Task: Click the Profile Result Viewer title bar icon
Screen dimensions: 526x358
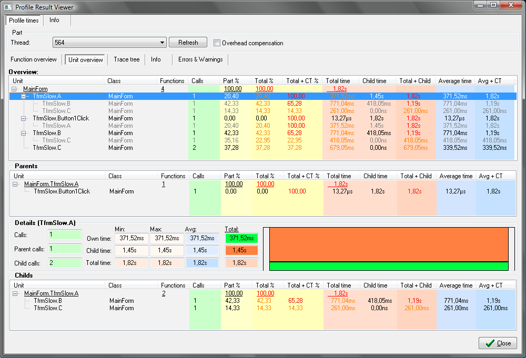Action: click(x=8, y=7)
